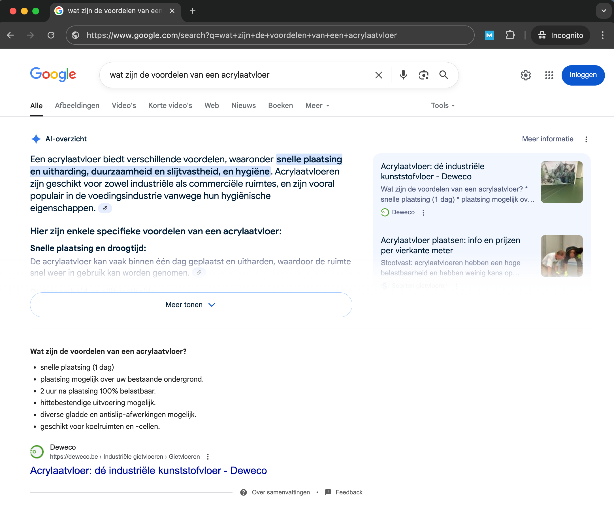Click the Incognito indicator
614x506 pixels.
(x=560, y=35)
